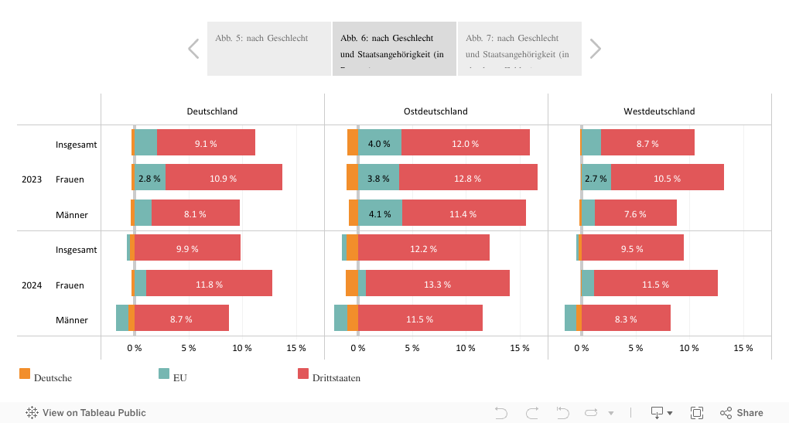Click the Share icon
This screenshot has width=789, height=423.
click(741, 413)
